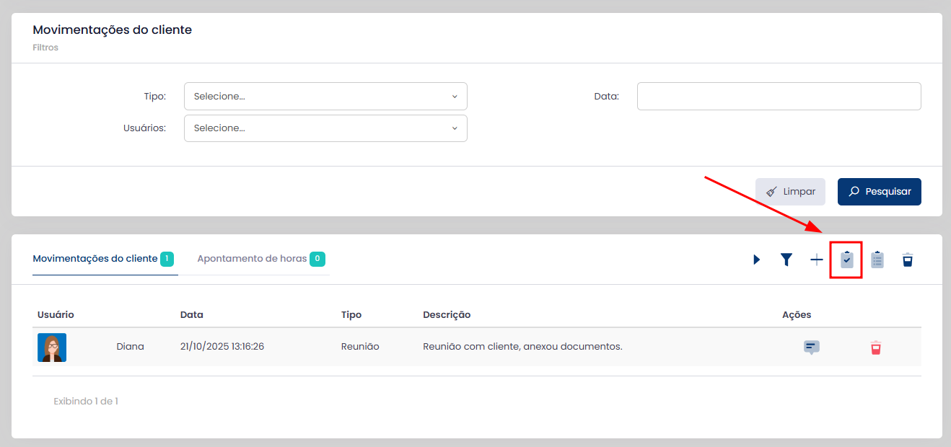
Task: Click the Pesquisar search button
Action: 879,192
